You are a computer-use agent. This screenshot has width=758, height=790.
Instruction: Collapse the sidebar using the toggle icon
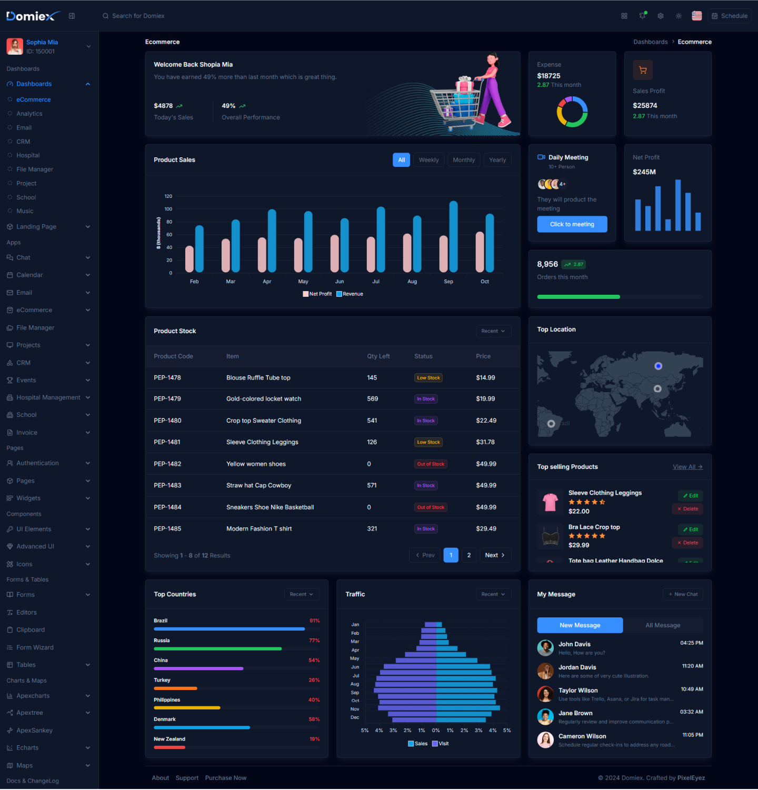pyautogui.click(x=72, y=16)
